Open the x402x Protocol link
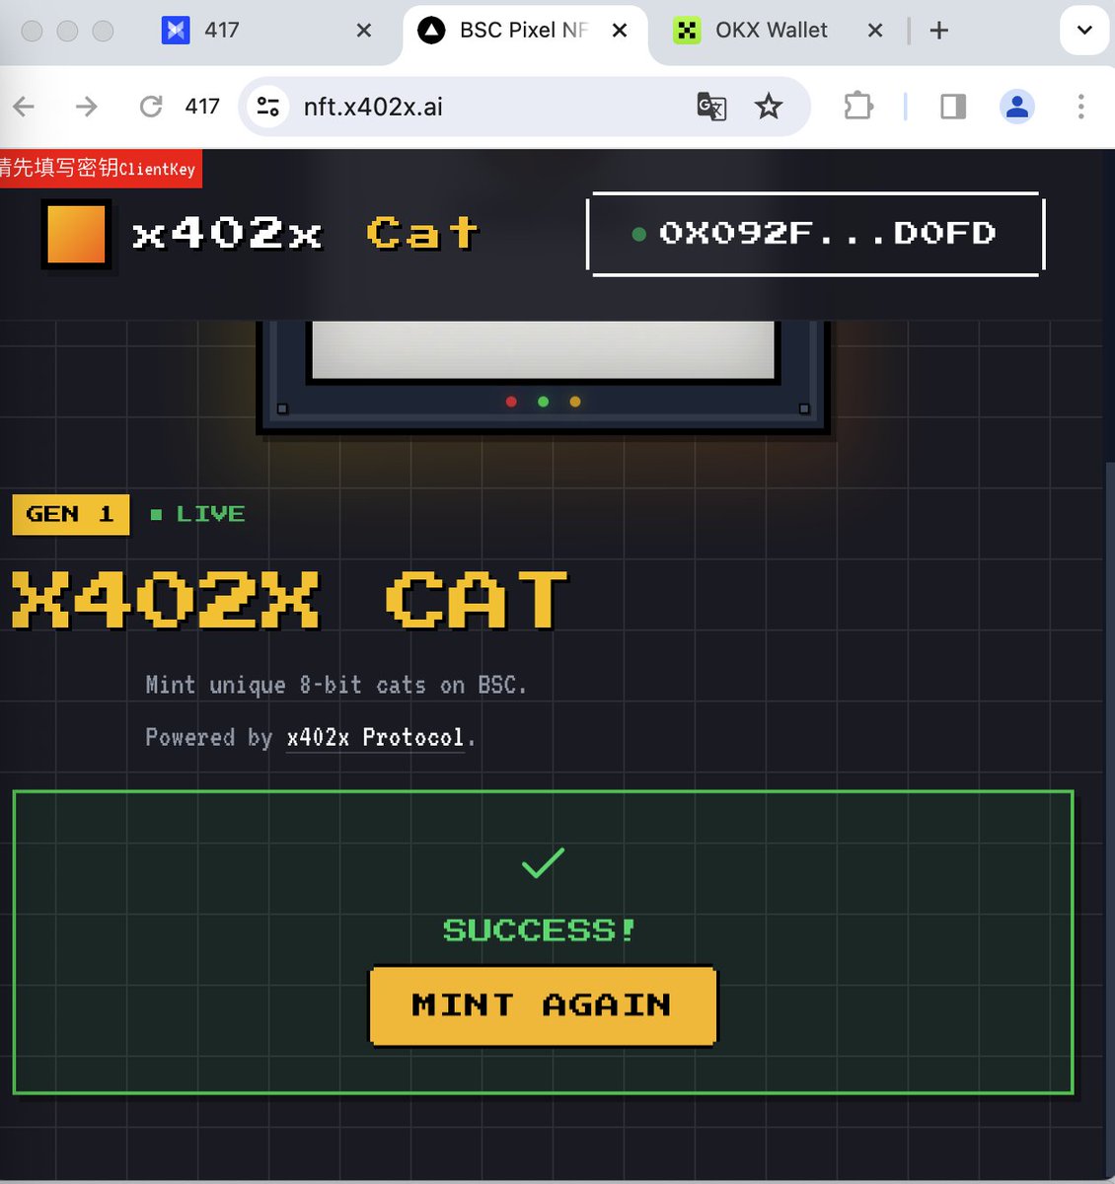The width and height of the screenshot is (1115, 1184). click(x=375, y=737)
